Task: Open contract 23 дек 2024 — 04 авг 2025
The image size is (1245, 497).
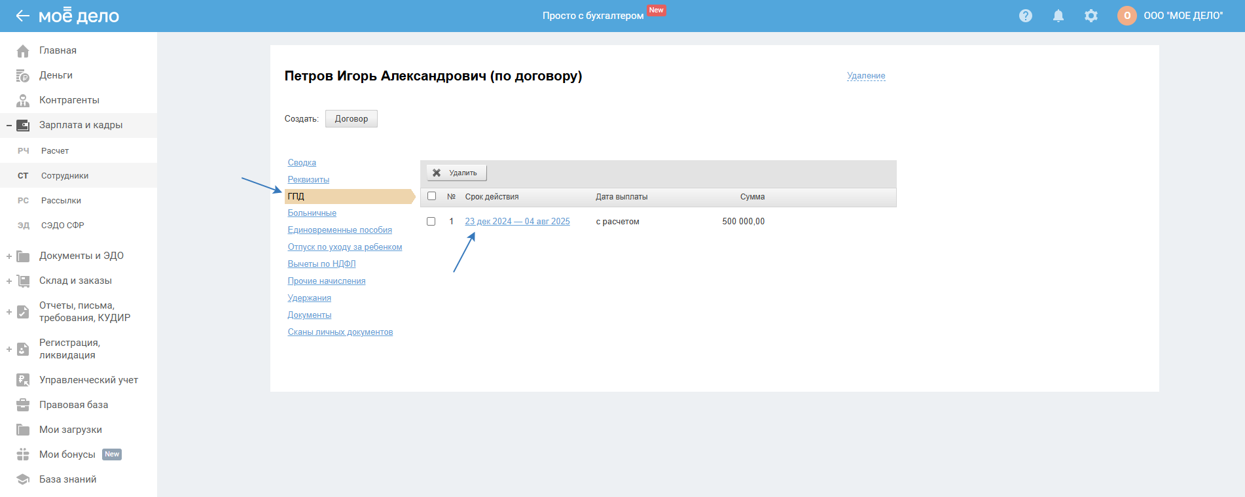Action: (517, 222)
